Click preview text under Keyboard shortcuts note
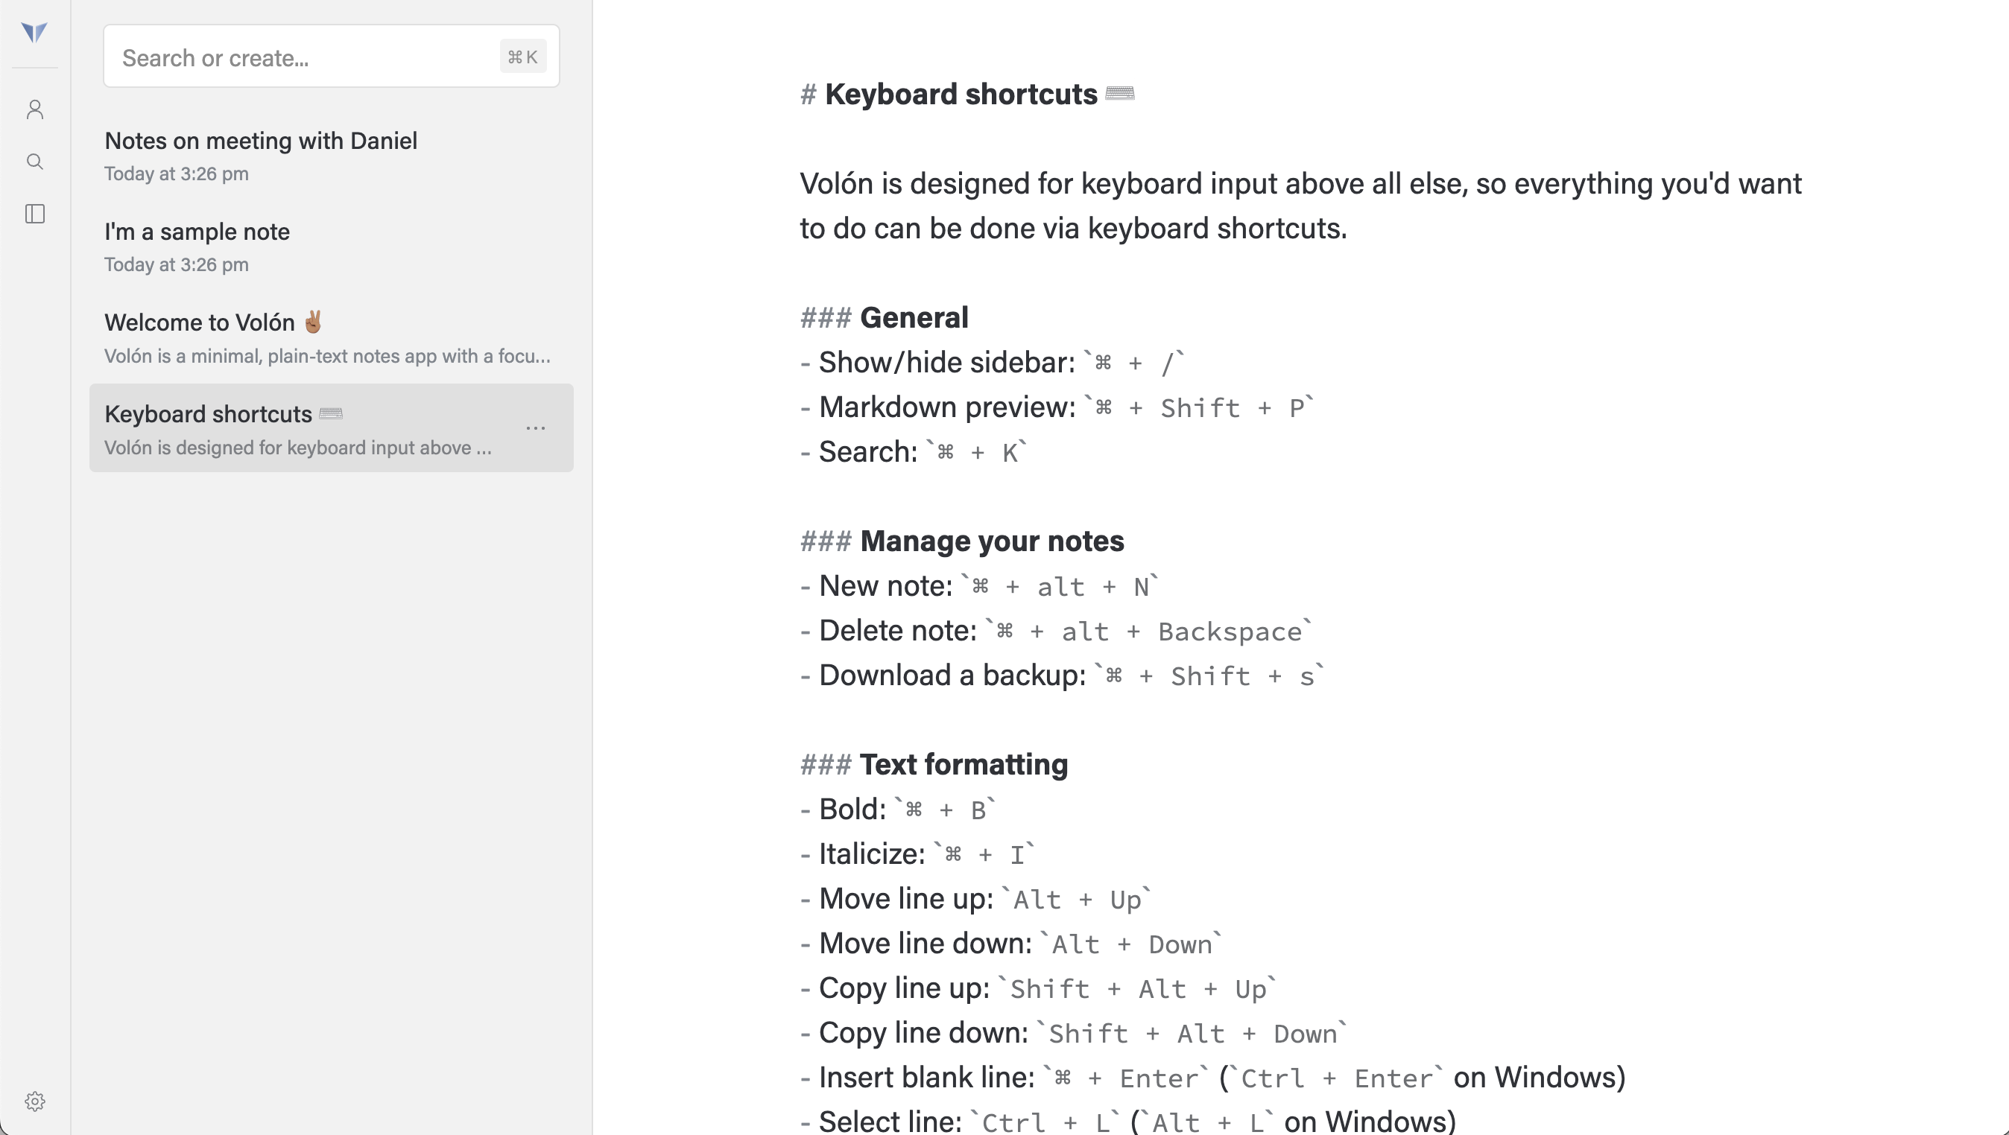Viewport: 2009px width, 1135px height. (x=298, y=448)
